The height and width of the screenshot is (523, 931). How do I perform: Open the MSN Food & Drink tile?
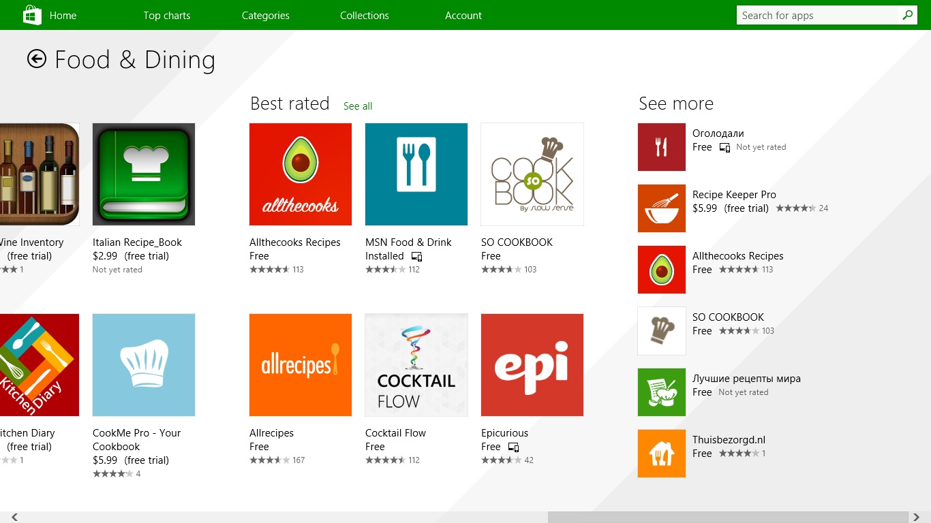(416, 174)
